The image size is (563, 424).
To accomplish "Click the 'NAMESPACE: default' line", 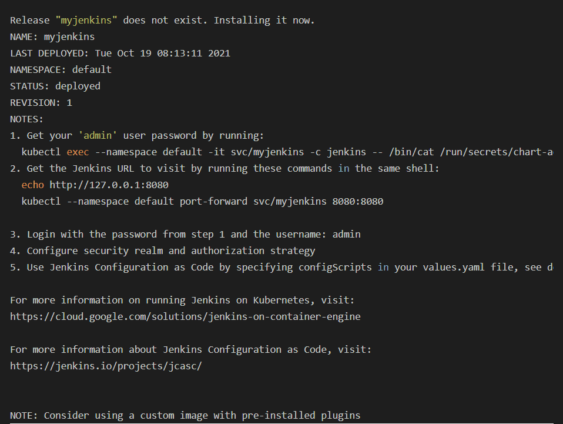I will coord(61,70).
